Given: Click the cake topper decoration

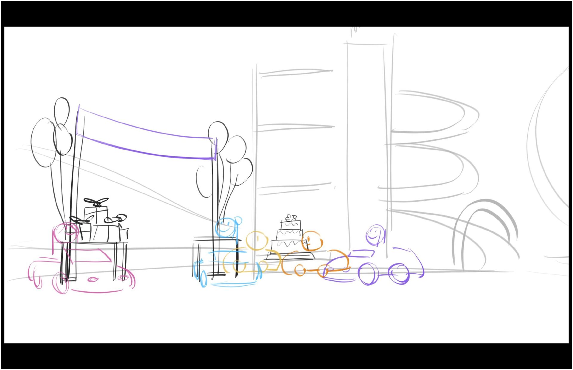Looking at the screenshot, I should (x=290, y=218).
